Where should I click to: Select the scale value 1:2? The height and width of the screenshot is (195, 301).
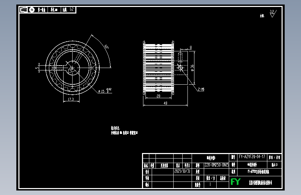point(72,9)
